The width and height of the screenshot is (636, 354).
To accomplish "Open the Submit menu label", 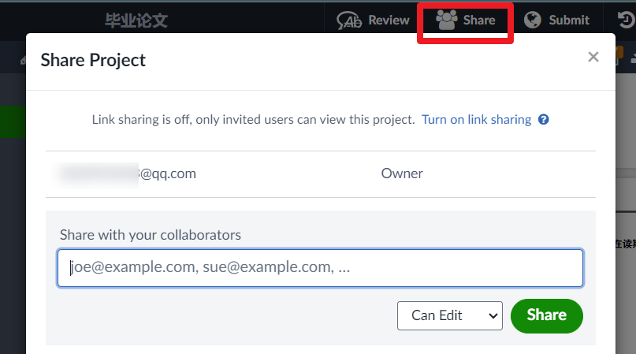I will (x=569, y=20).
